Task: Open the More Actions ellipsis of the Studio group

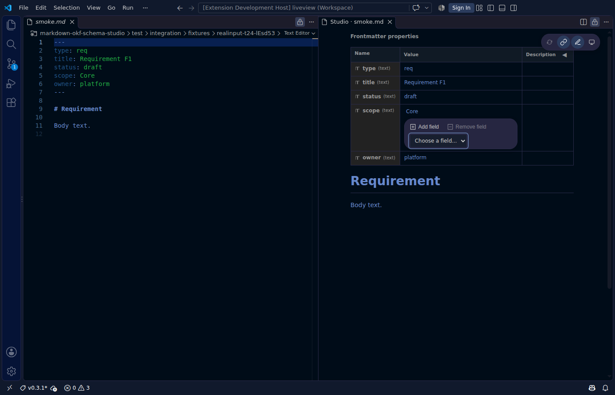Action: (x=606, y=22)
